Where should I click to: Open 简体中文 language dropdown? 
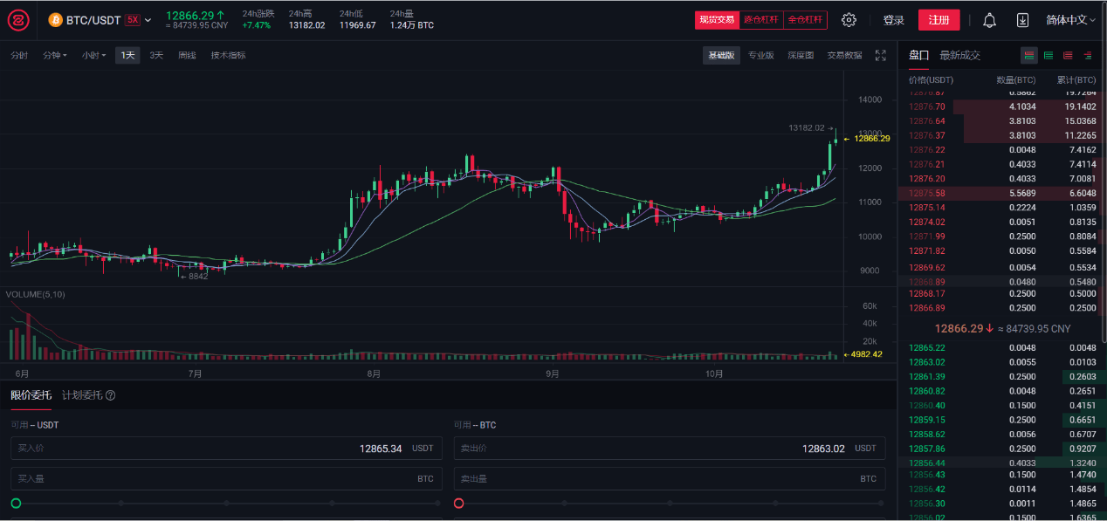click(x=1071, y=20)
